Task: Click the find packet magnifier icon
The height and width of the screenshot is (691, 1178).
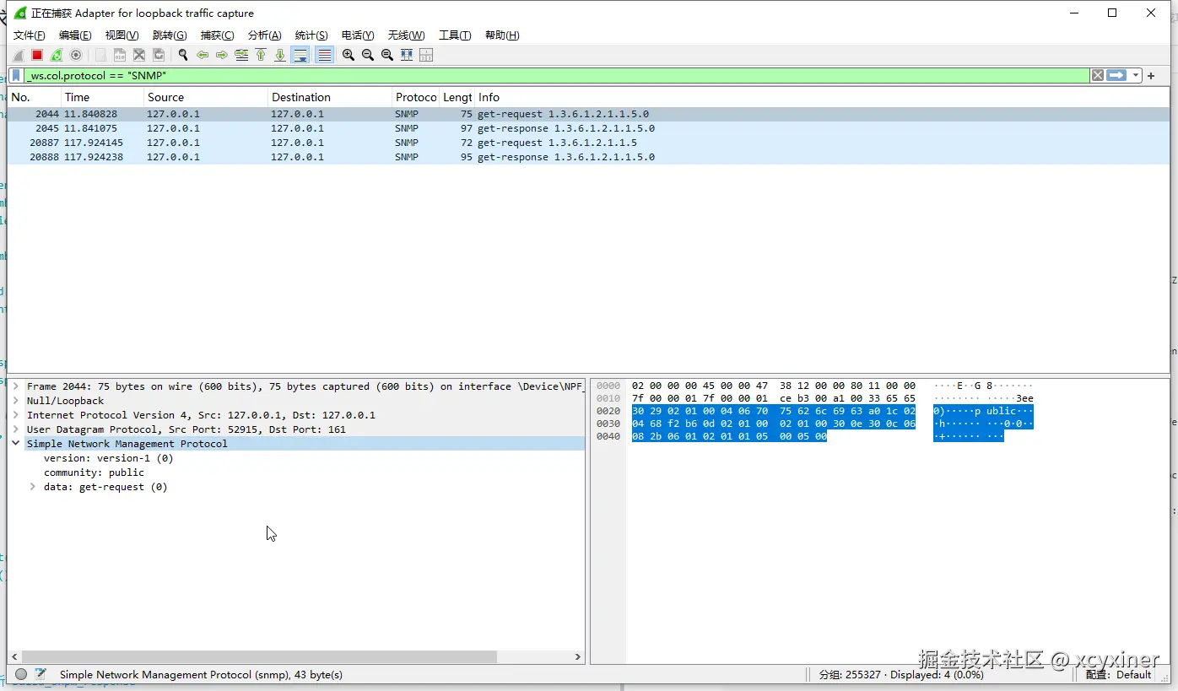Action: (182, 55)
